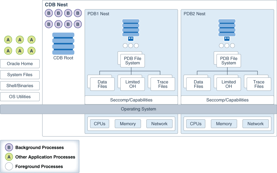Click PDB File System in PDB2 Nest
277x173 pixels.
click(x=229, y=61)
